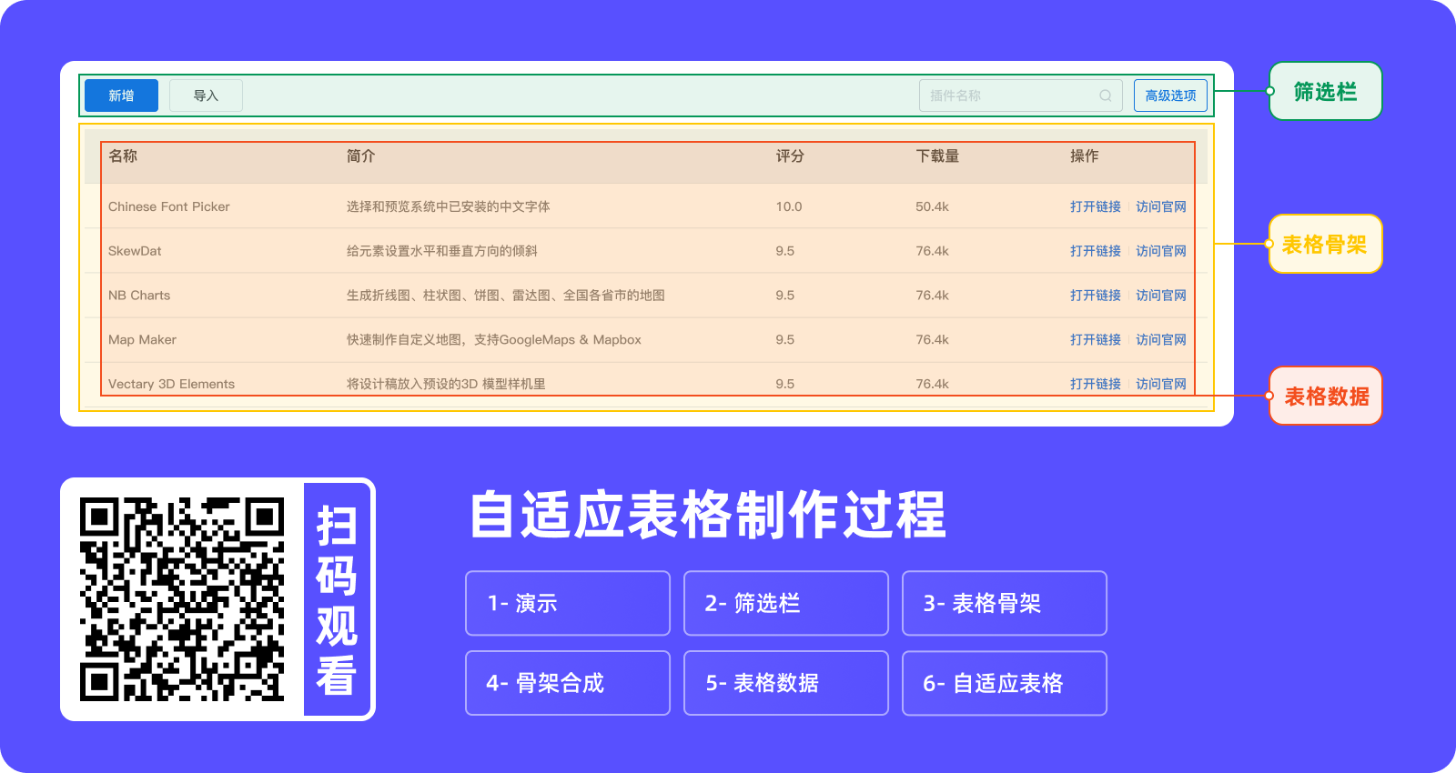Select the Chinese Font Picker row name
Viewport: 1456px width, 773px height.
coord(169,206)
